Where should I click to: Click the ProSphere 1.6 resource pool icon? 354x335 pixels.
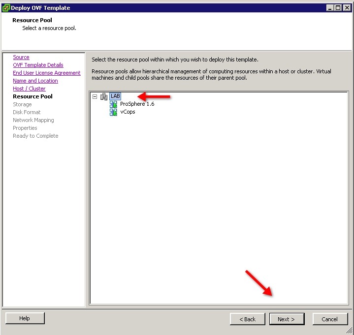[113, 104]
